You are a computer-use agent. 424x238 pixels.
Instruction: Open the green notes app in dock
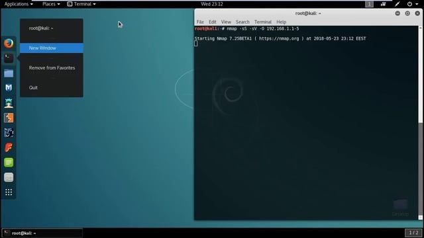(9, 162)
